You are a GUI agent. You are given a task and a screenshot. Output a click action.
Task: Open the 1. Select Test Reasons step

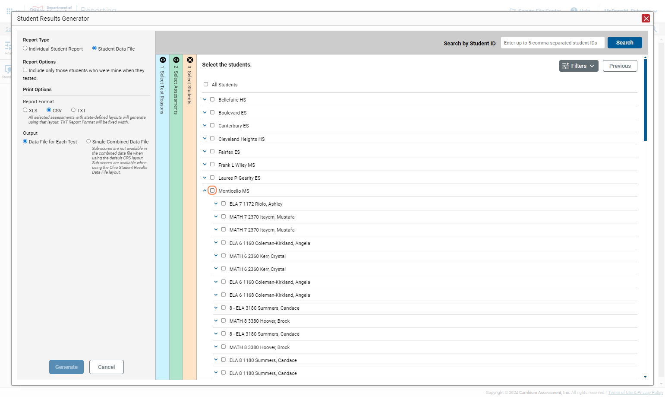(x=162, y=217)
